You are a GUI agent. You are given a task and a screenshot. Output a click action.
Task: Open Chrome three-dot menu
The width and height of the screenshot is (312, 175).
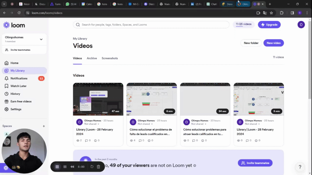pos(307,13)
